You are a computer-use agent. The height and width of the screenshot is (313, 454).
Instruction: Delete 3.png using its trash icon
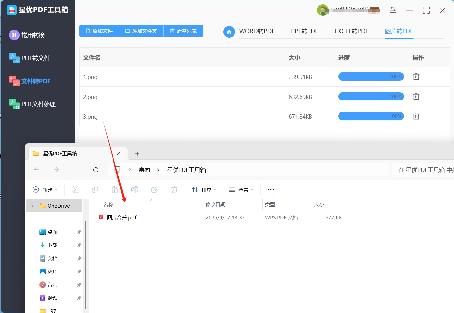(x=416, y=116)
